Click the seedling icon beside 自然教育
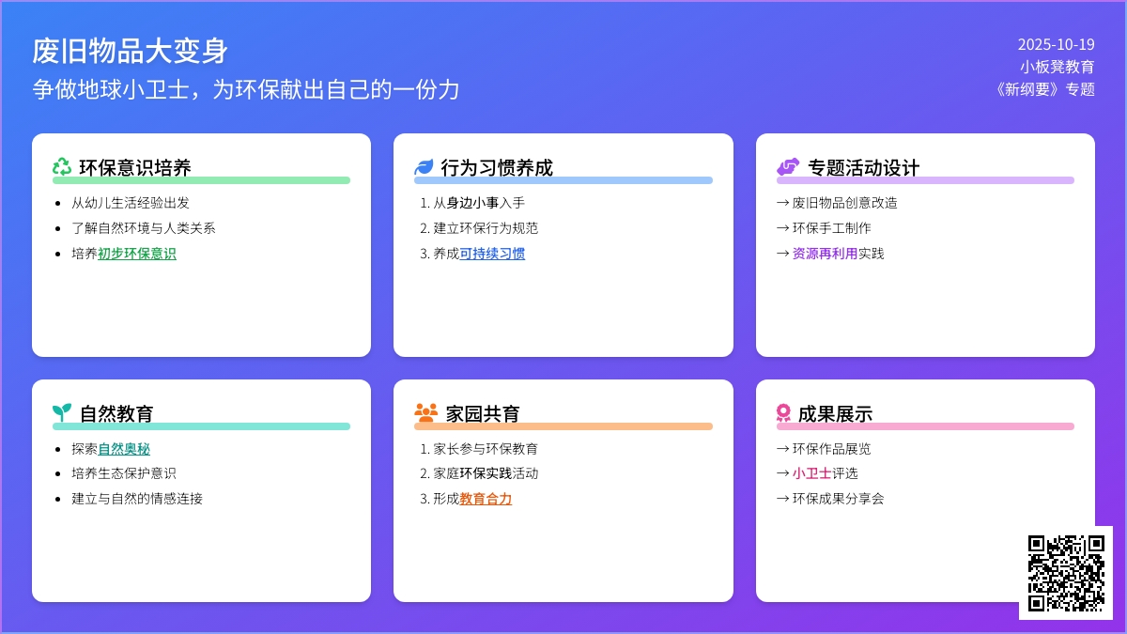Image resolution: width=1127 pixels, height=634 pixels. (x=62, y=413)
